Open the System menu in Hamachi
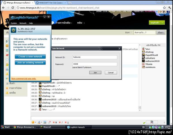Screen dimensions: 173x135 click(14, 23)
